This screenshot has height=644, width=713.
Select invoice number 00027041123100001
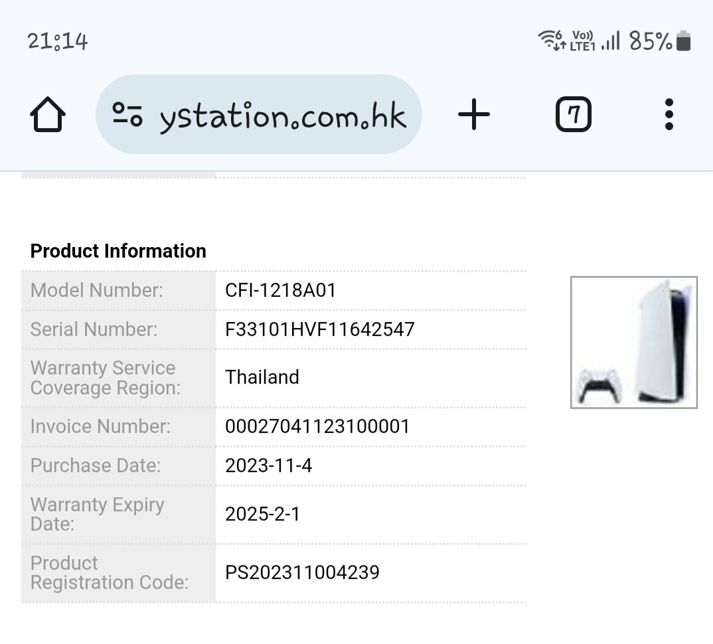point(317,427)
